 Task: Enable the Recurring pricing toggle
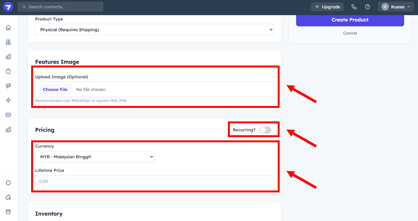[x=265, y=130]
